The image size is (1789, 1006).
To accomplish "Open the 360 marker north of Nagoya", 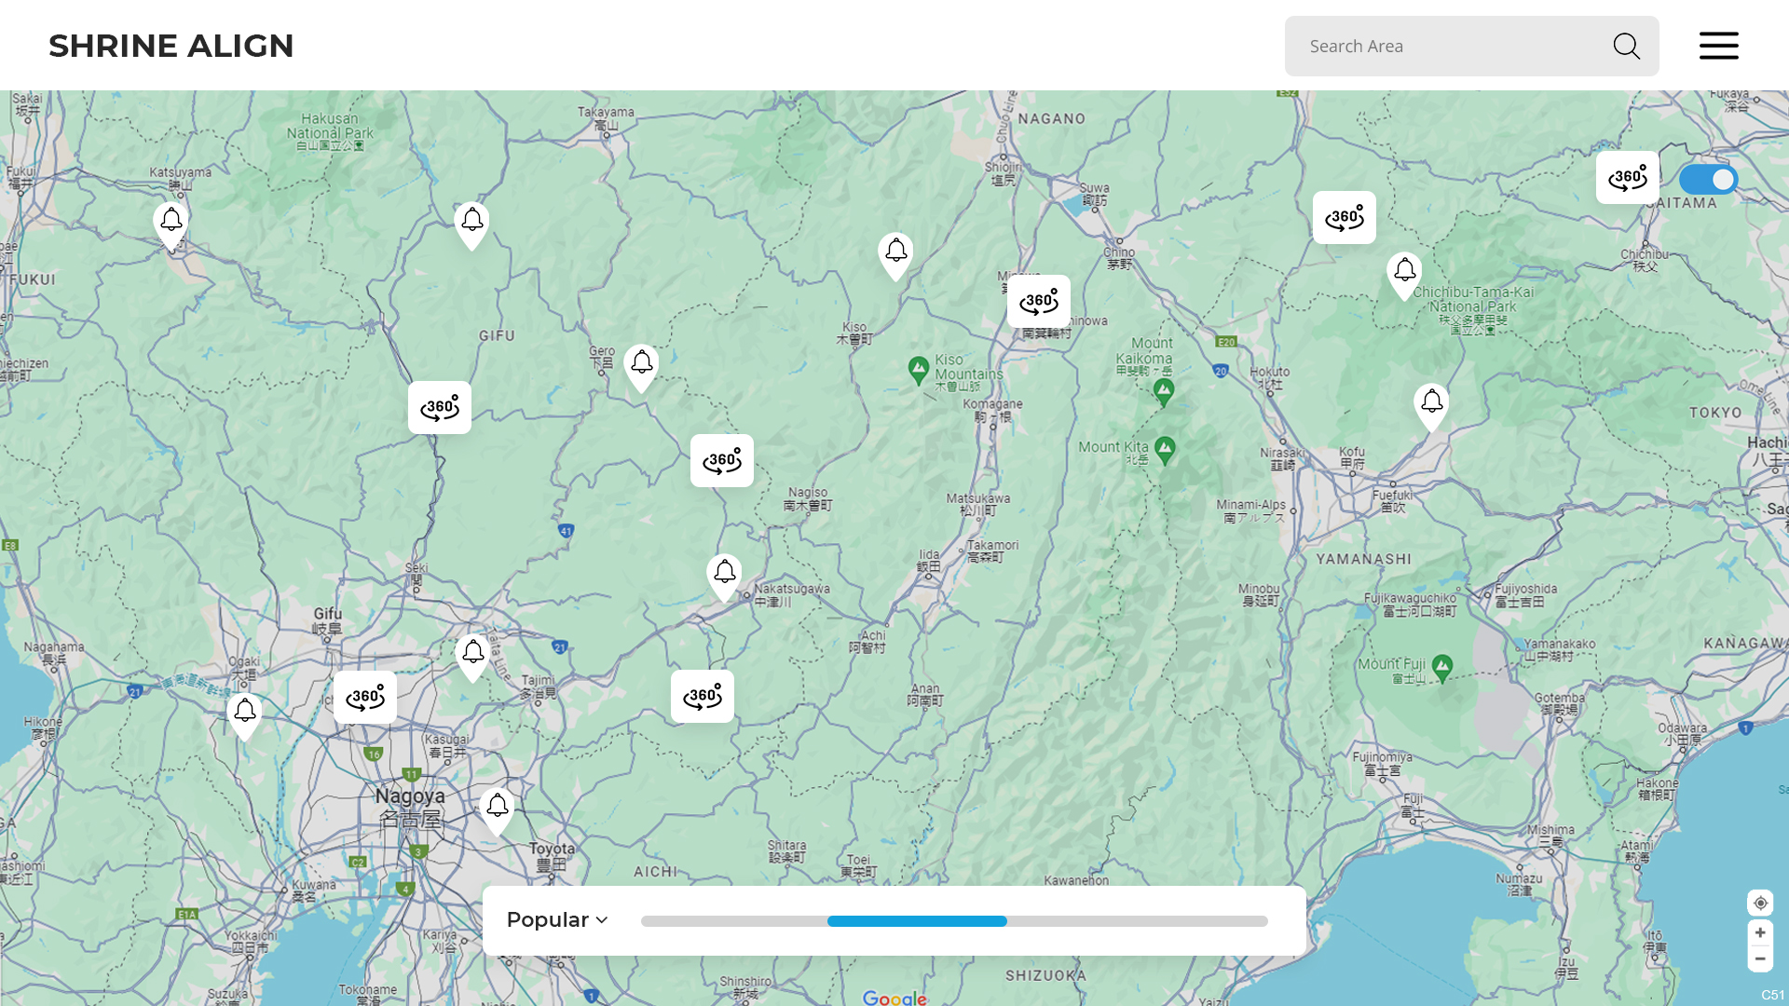I will (x=365, y=697).
